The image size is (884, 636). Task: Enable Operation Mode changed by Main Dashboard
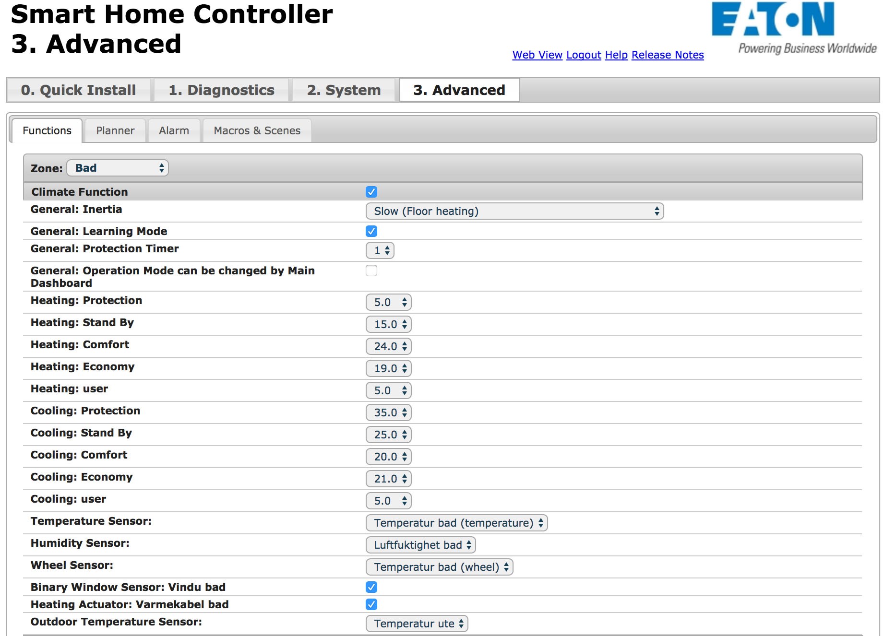(371, 271)
